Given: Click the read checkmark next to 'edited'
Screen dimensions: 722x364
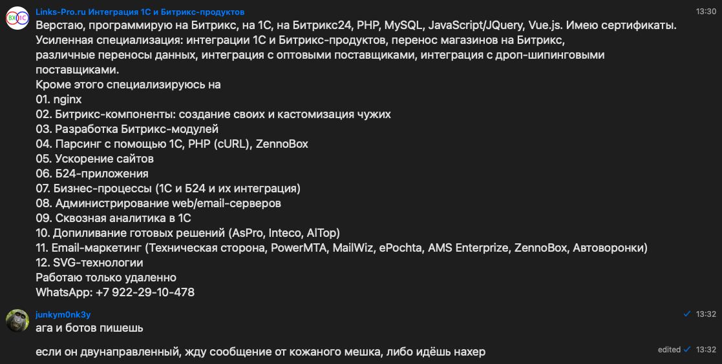Looking at the screenshot, I should [687, 349].
